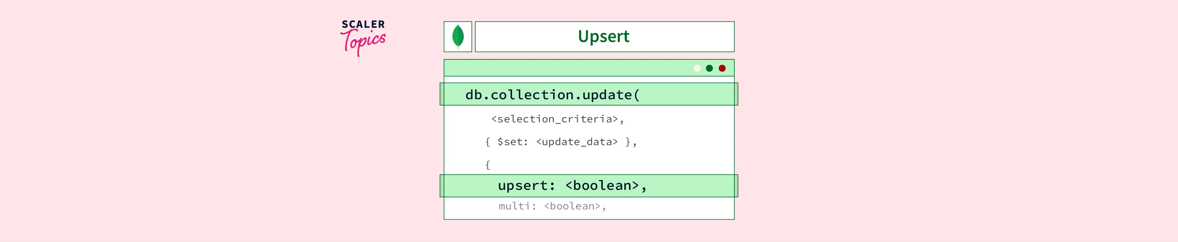Viewport: 1178px width, 242px height.
Task: Click the lone opening curly brace line
Action: pos(487,165)
